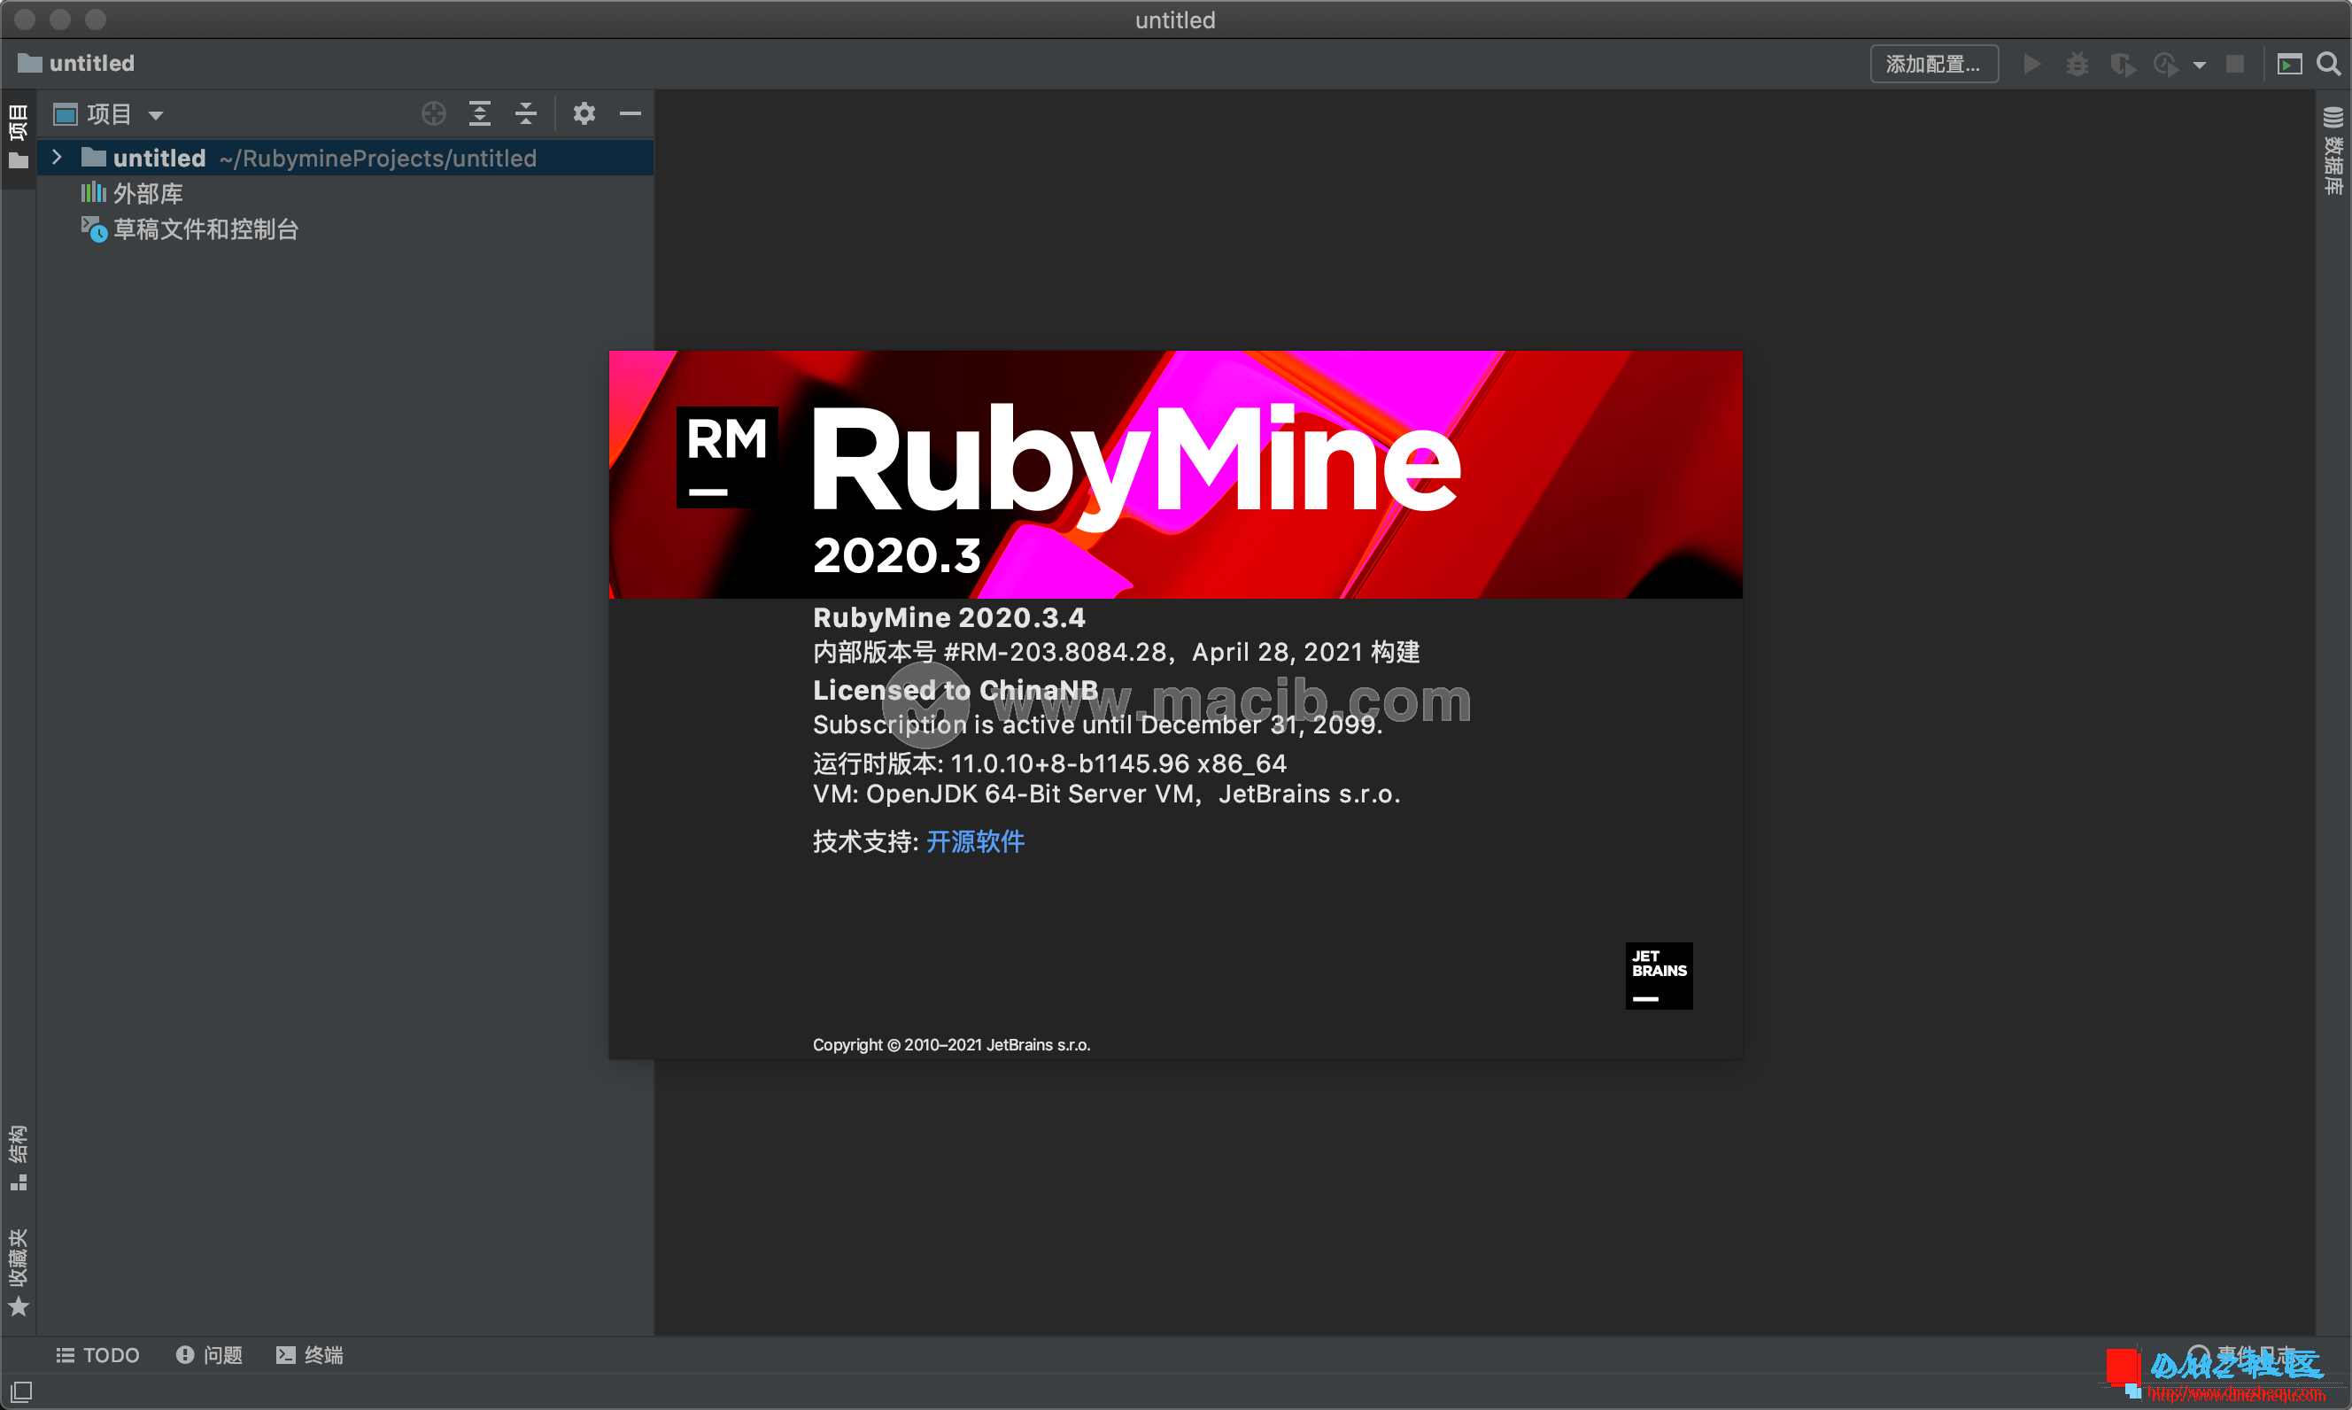This screenshot has width=2352, height=1410.
Task: Open the TODO tool window tab
Action: click(97, 1355)
